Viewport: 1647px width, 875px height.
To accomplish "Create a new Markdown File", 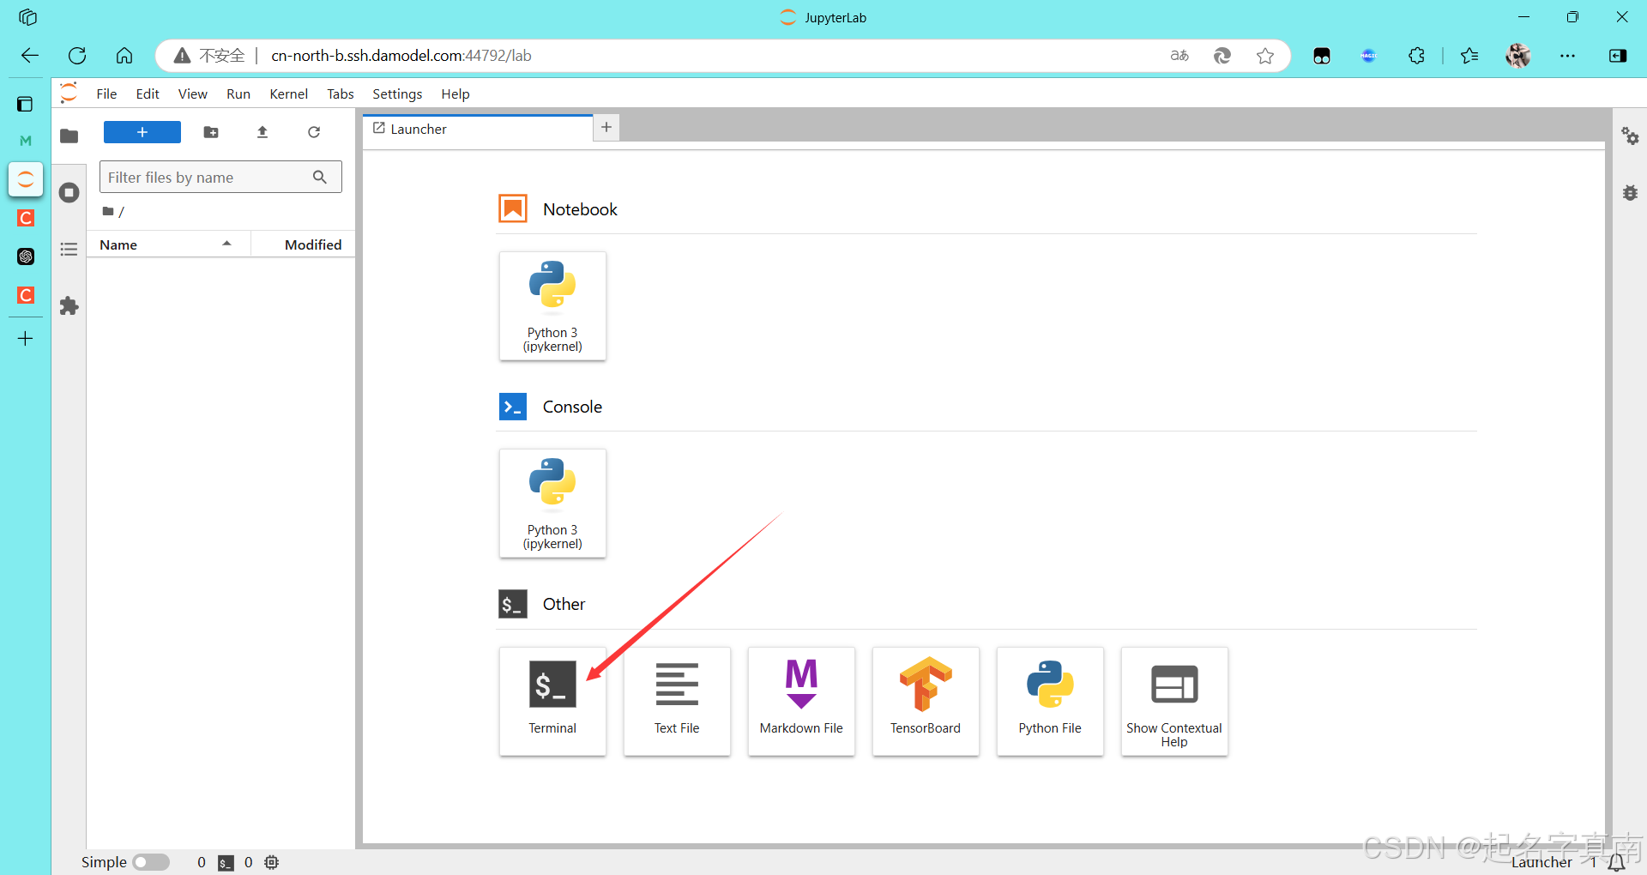I will (x=801, y=701).
